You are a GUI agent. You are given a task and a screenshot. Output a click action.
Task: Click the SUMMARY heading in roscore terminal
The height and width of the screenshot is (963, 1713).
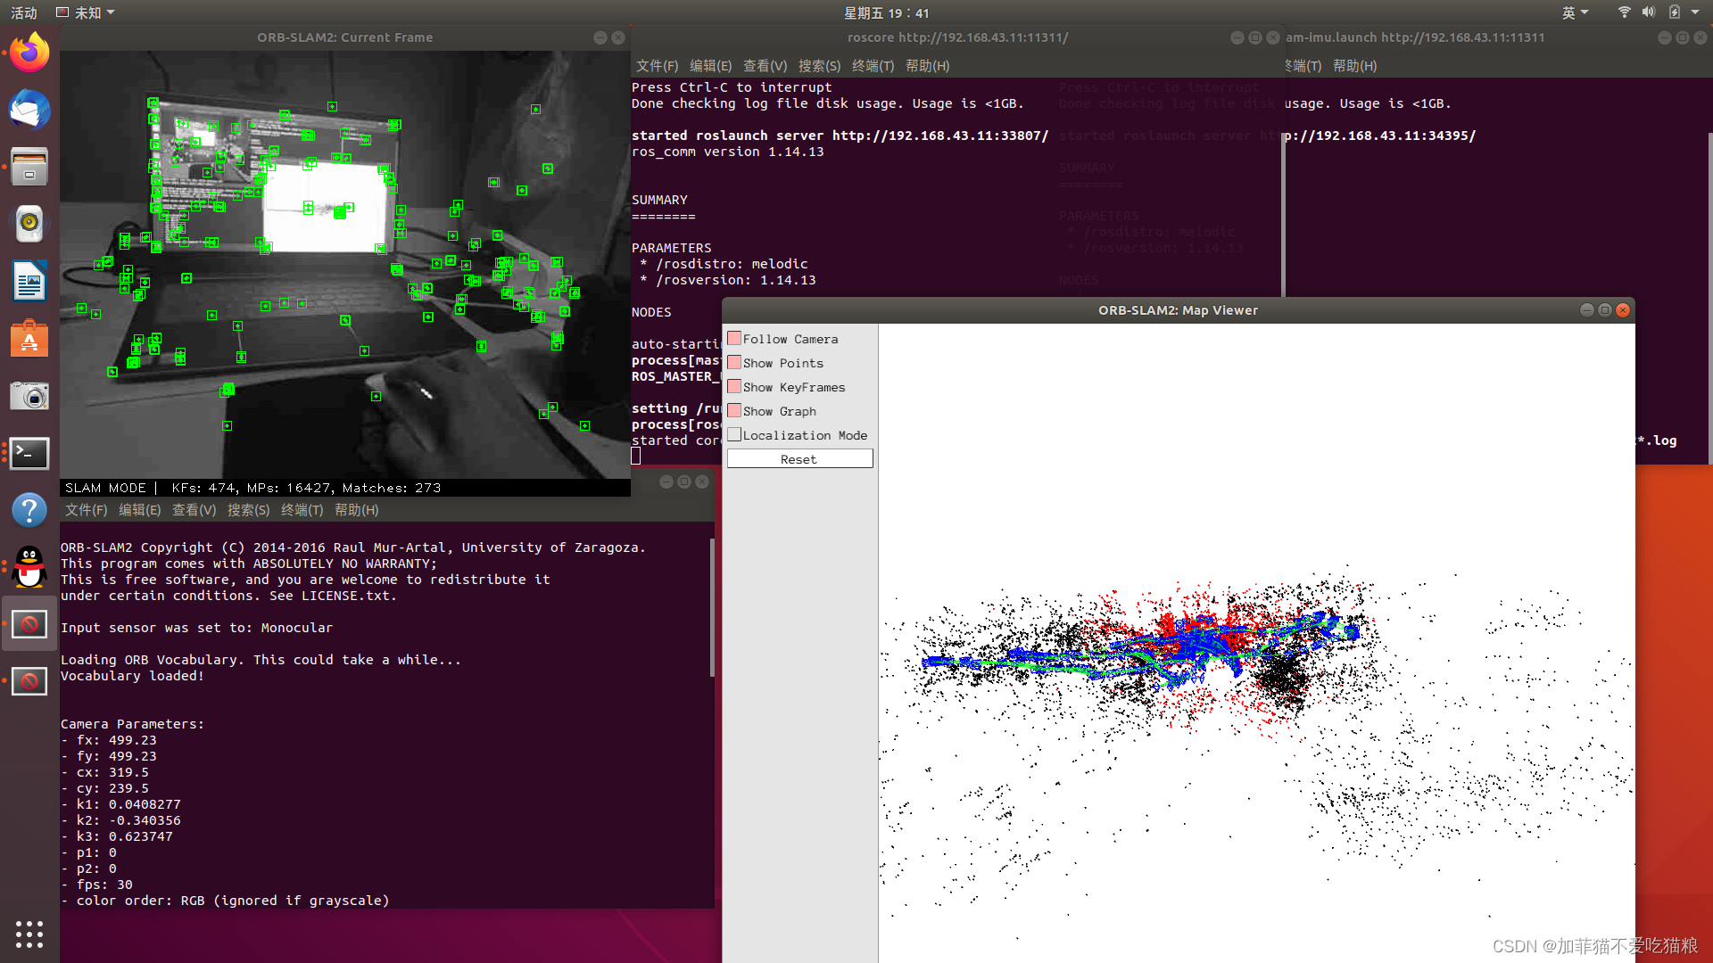click(659, 200)
